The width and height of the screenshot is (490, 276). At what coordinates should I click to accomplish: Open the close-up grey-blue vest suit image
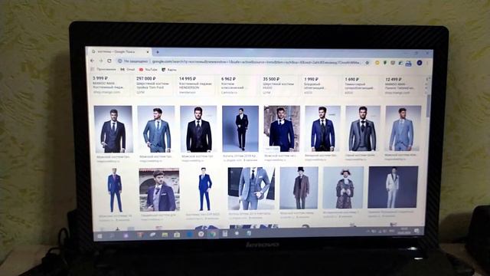251,189
